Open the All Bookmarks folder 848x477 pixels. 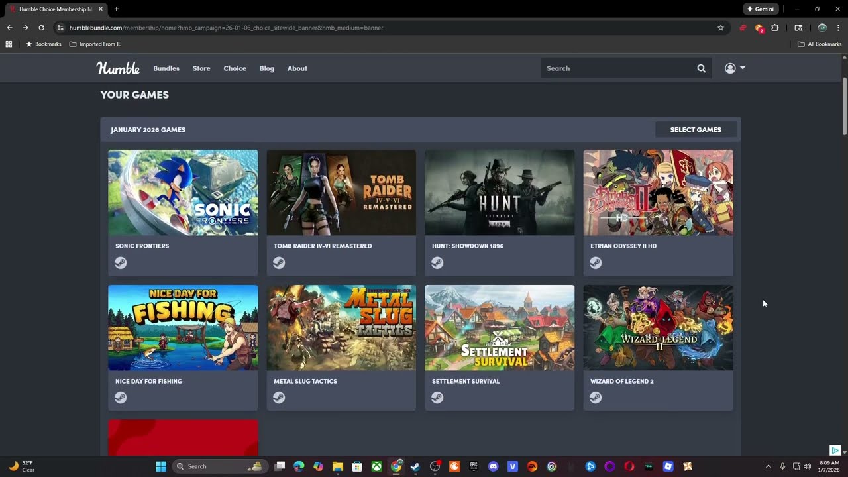(x=820, y=44)
